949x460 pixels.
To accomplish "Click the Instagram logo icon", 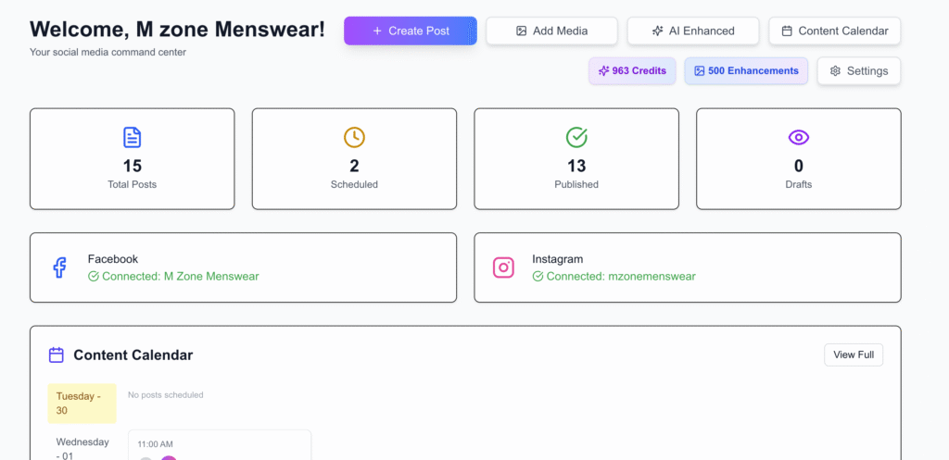I will pyautogui.click(x=503, y=267).
